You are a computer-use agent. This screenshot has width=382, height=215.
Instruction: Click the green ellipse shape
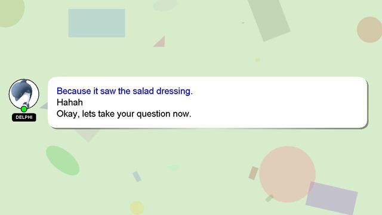point(63,161)
